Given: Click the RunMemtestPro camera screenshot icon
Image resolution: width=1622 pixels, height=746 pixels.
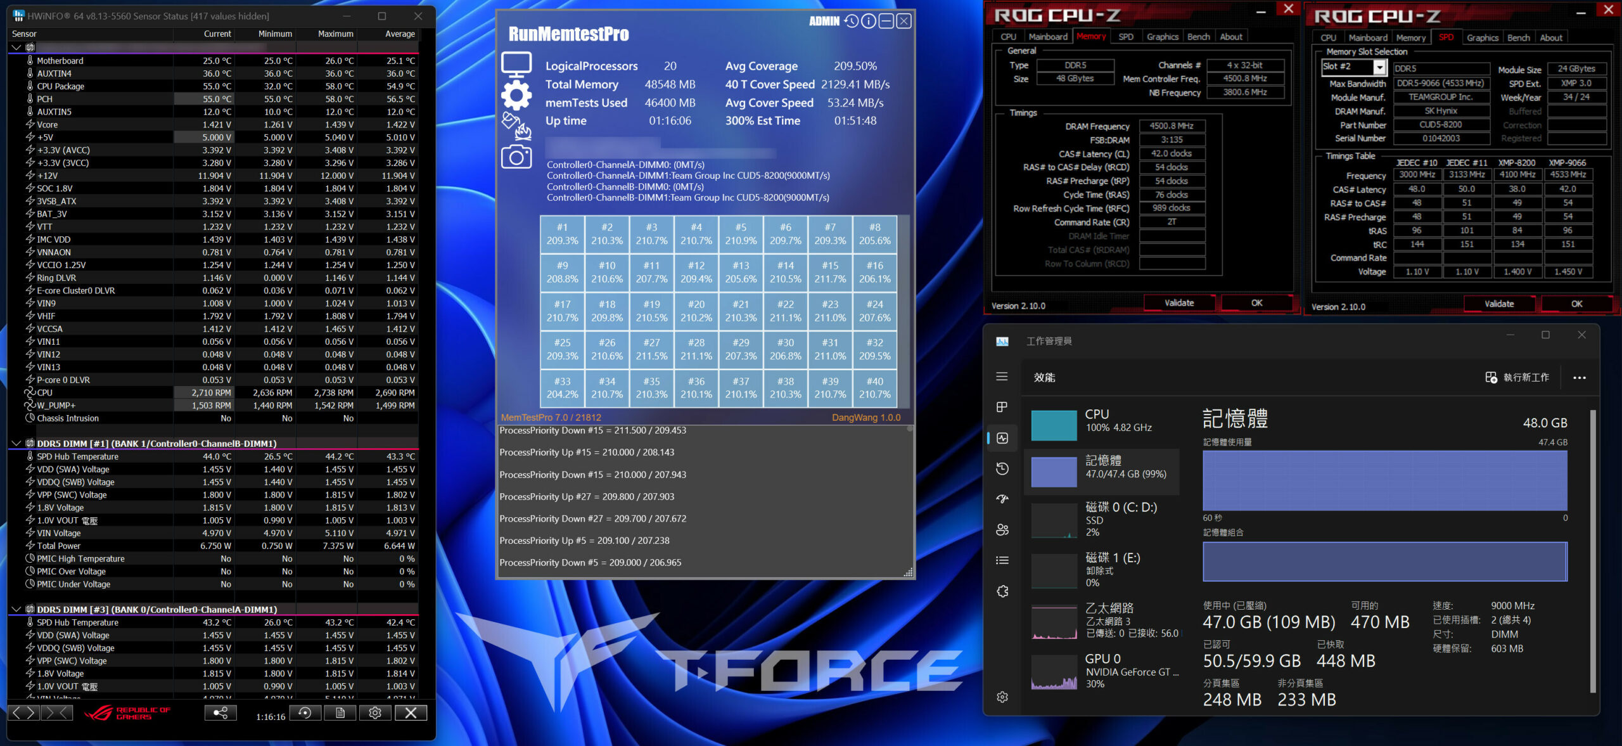Looking at the screenshot, I should [516, 157].
